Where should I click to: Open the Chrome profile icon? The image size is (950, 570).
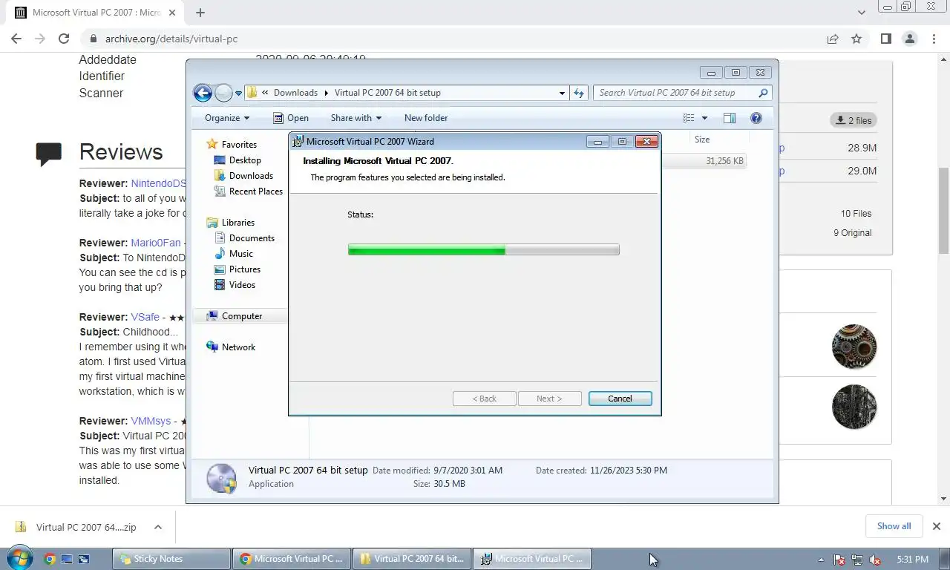click(x=910, y=39)
